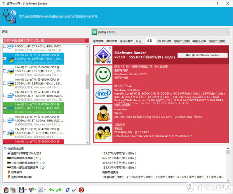Click the SiSoftware Ranker medal icon
233x194 pixels.
[x=103, y=55]
